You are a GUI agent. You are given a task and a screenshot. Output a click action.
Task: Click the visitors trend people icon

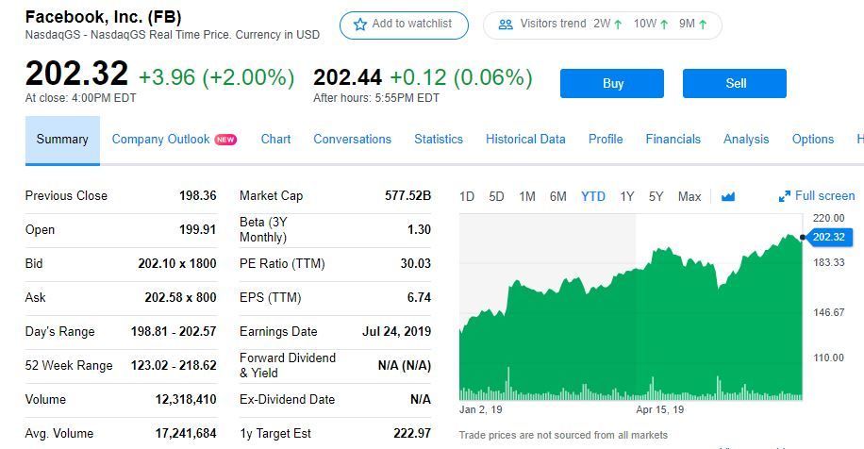click(x=506, y=25)
